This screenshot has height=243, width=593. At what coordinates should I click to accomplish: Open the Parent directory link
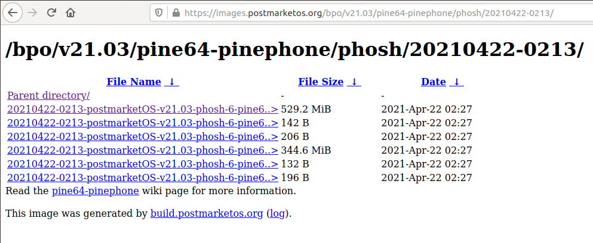[48, 95]
